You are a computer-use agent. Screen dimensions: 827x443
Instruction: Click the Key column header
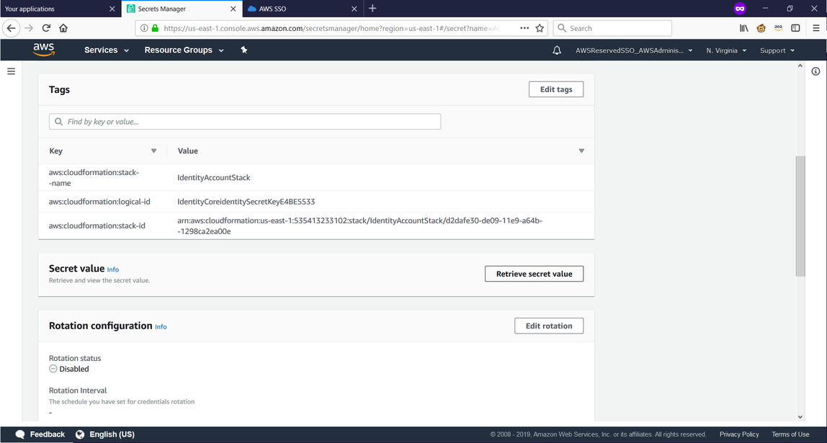[55, 151]
